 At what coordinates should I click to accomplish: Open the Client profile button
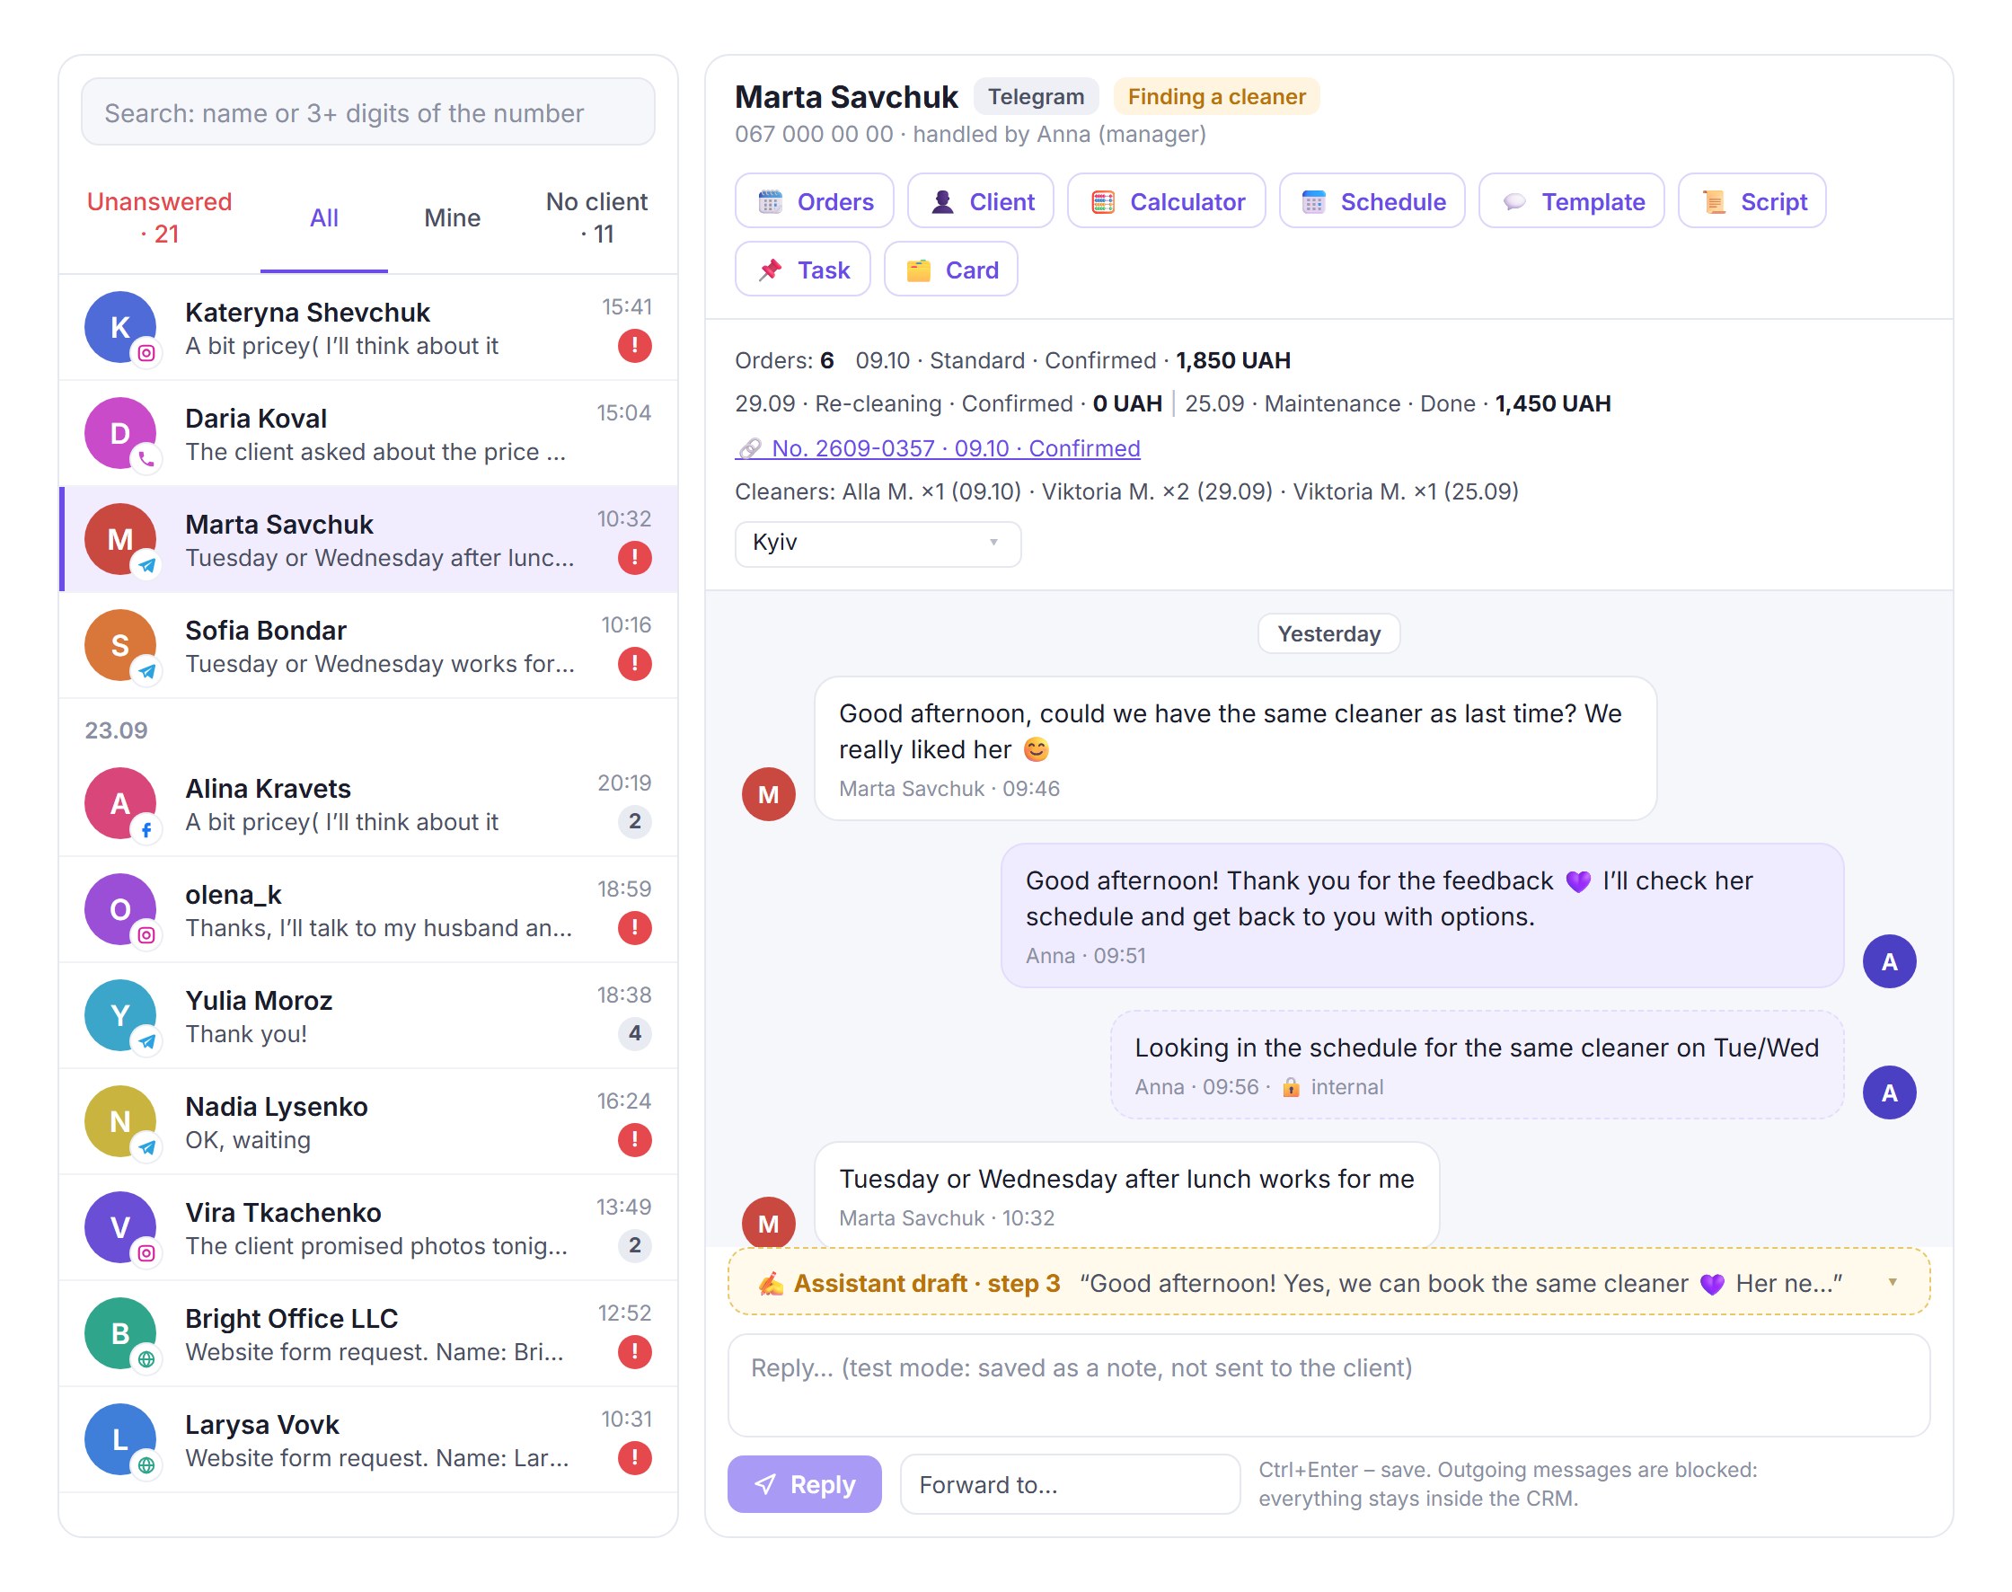(980, 201)
